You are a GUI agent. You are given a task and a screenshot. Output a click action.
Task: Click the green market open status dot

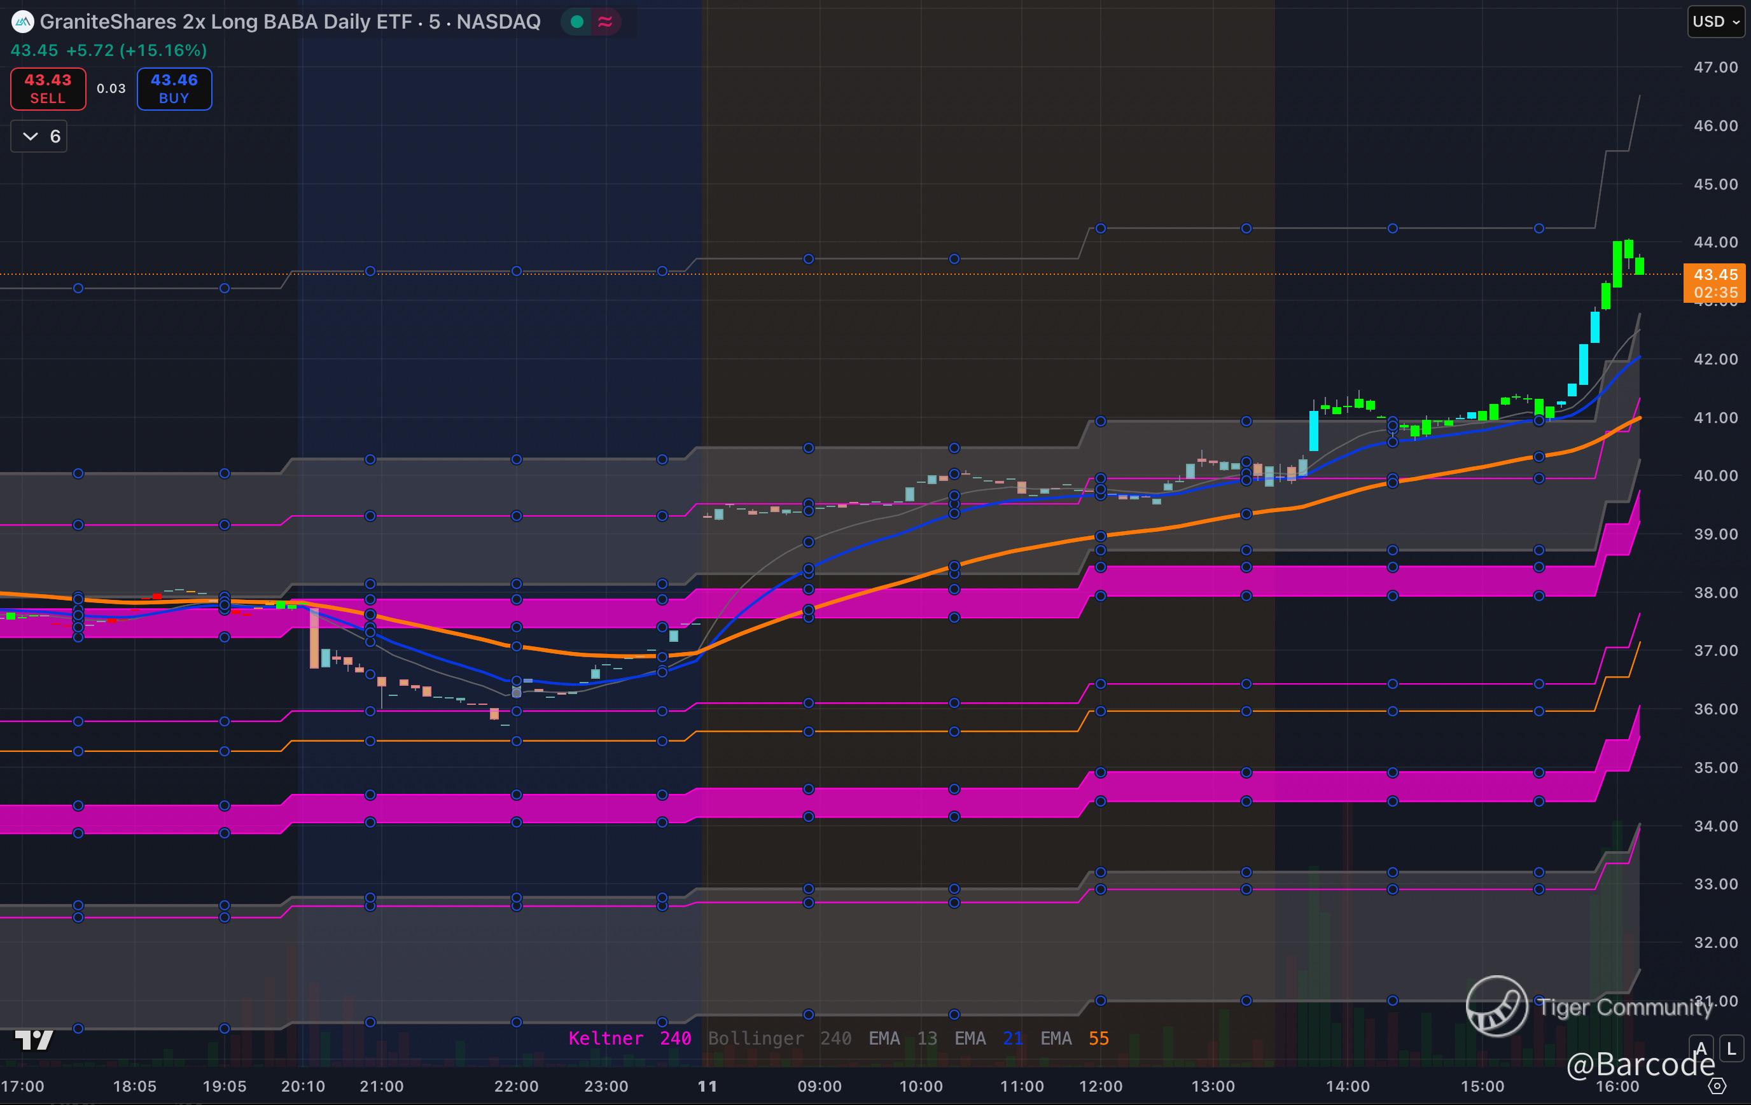pos(577,22)
